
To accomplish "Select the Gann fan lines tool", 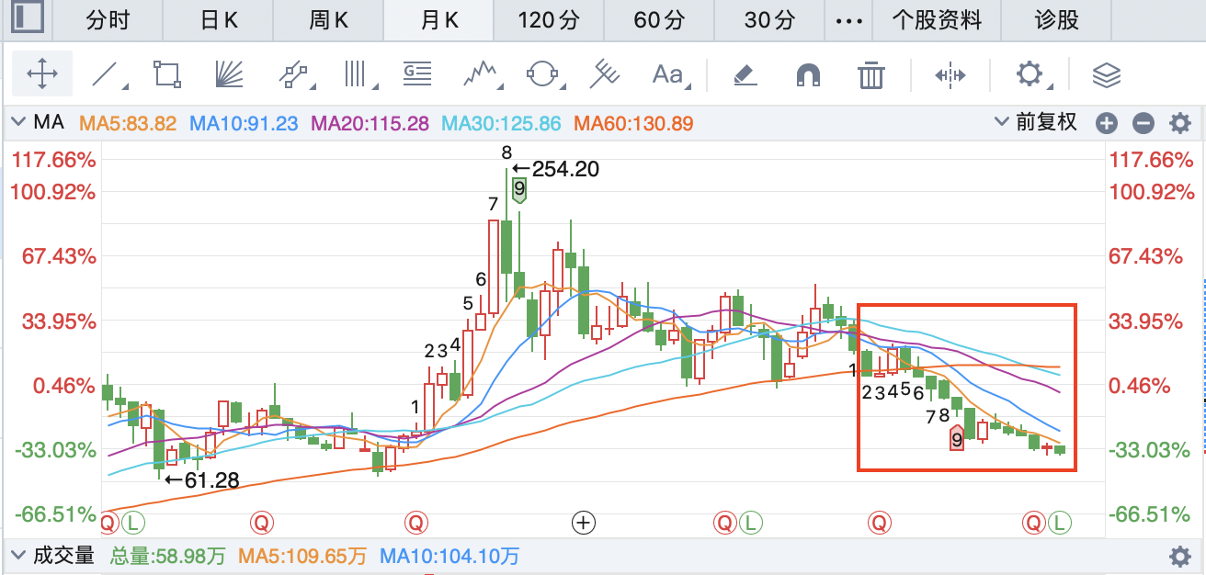I will 228,74.
